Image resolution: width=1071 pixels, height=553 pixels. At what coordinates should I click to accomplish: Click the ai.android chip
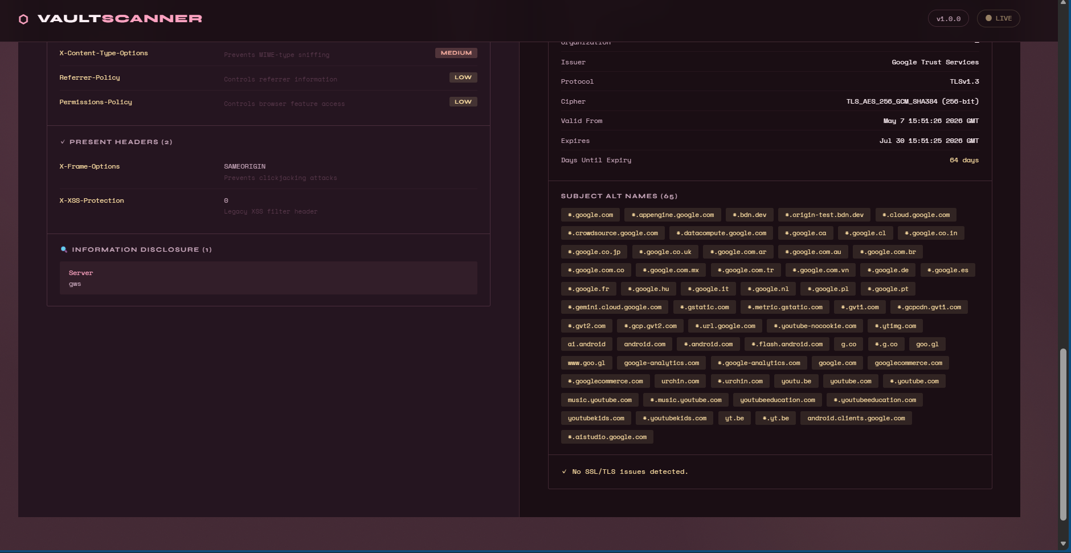(x=587, y=344)
